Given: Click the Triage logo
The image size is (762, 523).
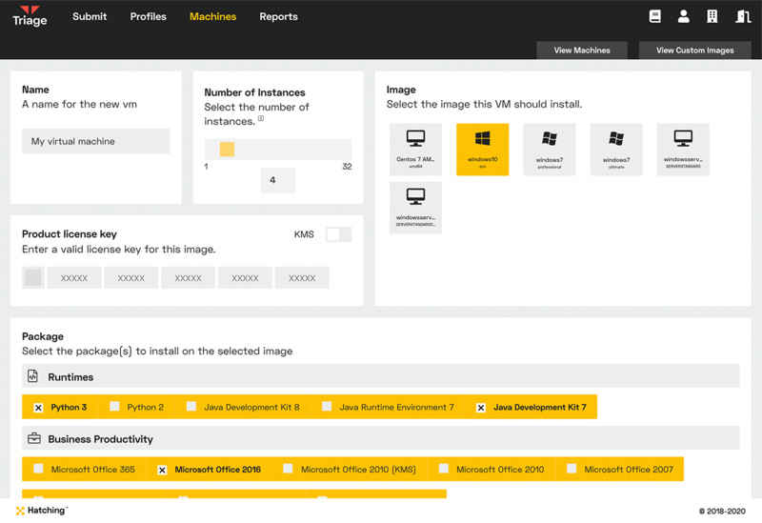Looking at the screenshot, I should tap(30, 16).
